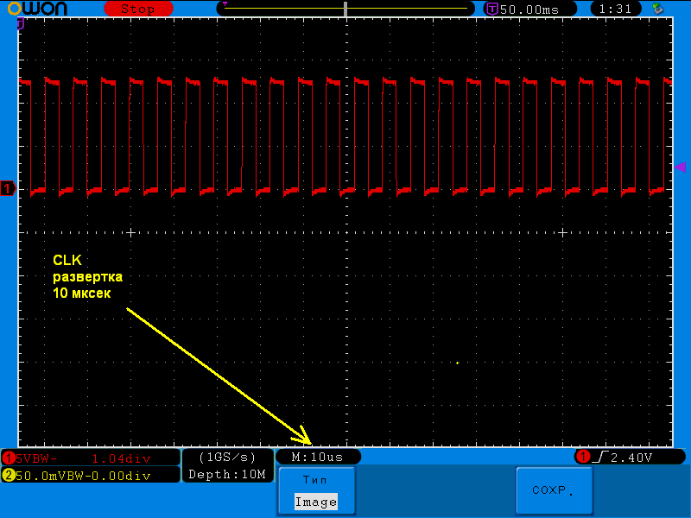Screen dimensions: 691x518
Task: Click the horizontal trigger position T icon
Action: tap(491, 9)
